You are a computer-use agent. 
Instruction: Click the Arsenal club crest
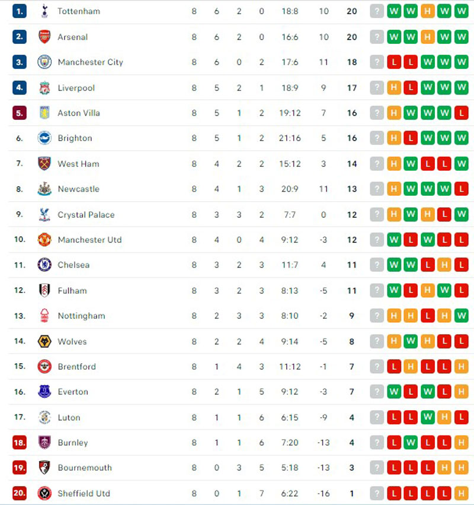(x=44, y=37)
